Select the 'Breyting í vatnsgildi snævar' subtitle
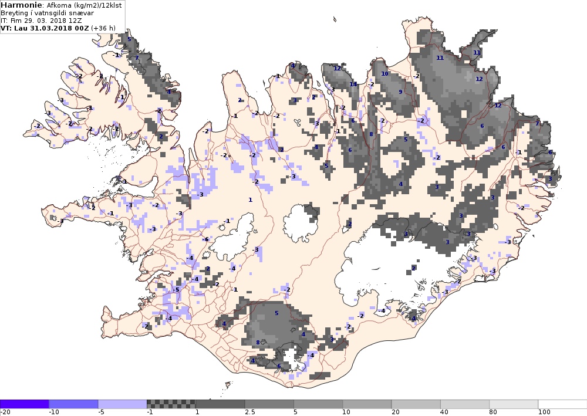Viewport: 587px width, 416px height. [47, 13]
